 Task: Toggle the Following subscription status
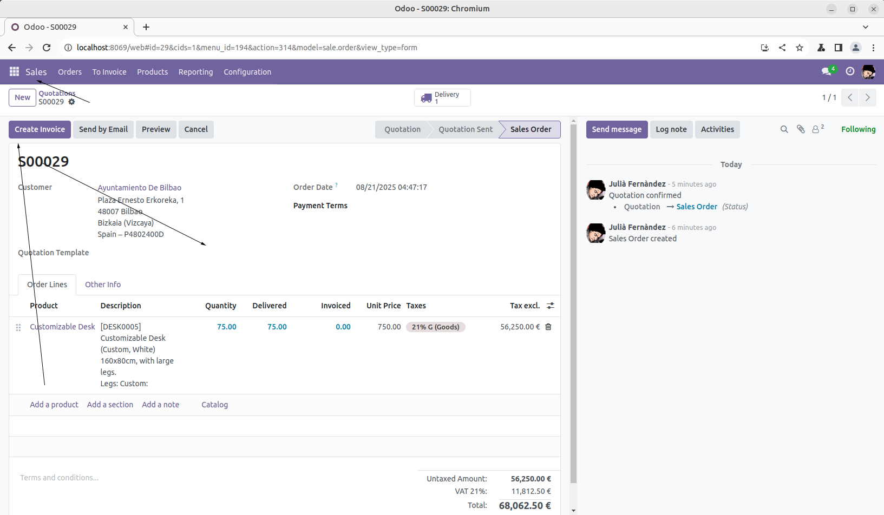[x=858, y=129]
